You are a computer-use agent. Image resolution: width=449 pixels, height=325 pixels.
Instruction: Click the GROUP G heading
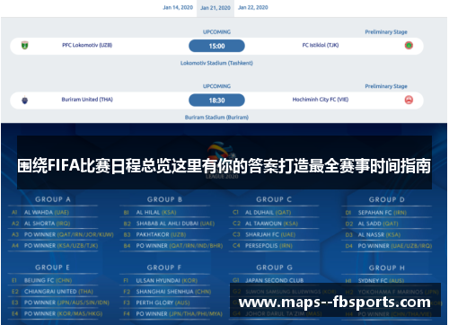pyautogui.click(x=274, y=268)
